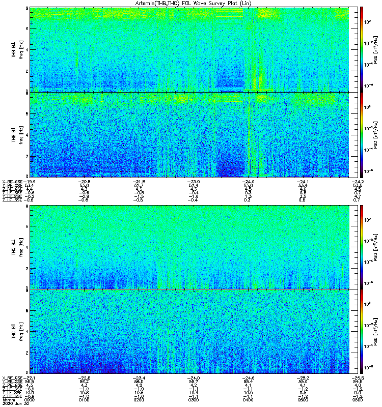Click the plot title "Artemis(THB,THC) FGL Wave Survey Plot (Lin)"
Viewport: 382px width, 407px height.
pos(193,4)
